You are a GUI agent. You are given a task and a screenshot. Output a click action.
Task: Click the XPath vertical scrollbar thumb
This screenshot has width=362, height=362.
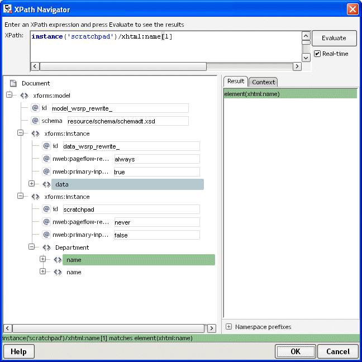click(306, 42)
